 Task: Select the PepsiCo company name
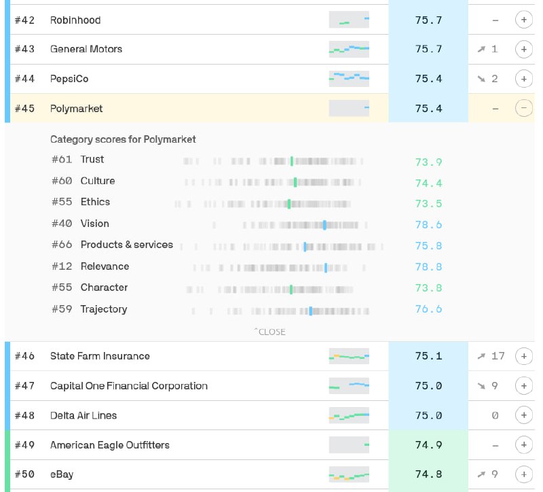pos(69,79)
